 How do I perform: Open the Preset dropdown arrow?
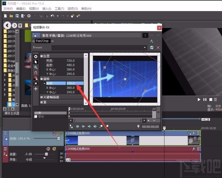pyautogui.click(x=145, y=48)
